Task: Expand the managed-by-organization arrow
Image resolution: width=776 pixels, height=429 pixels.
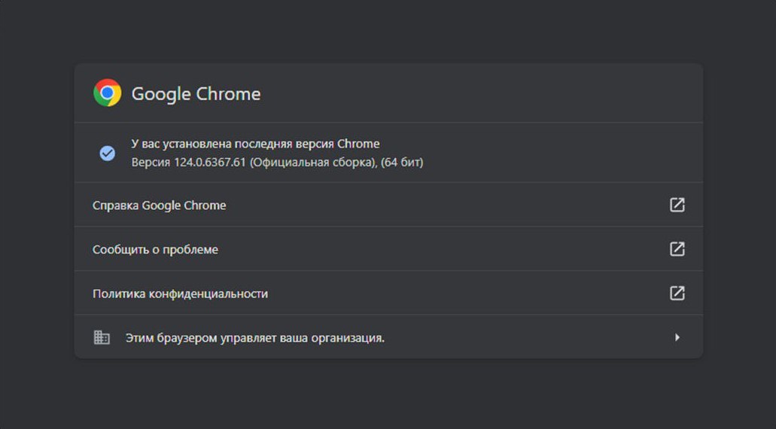Action: pos(677,337)
